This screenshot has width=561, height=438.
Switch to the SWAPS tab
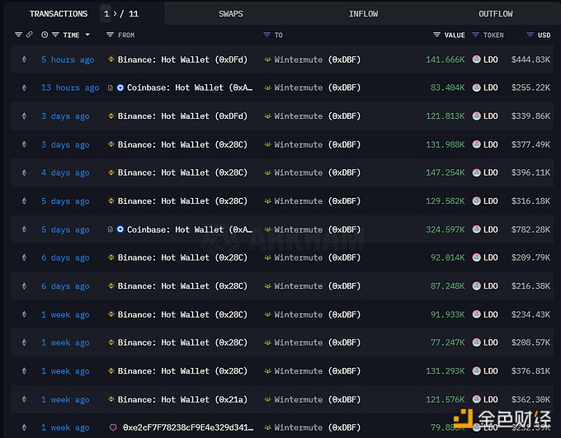(x=231, y=14)
